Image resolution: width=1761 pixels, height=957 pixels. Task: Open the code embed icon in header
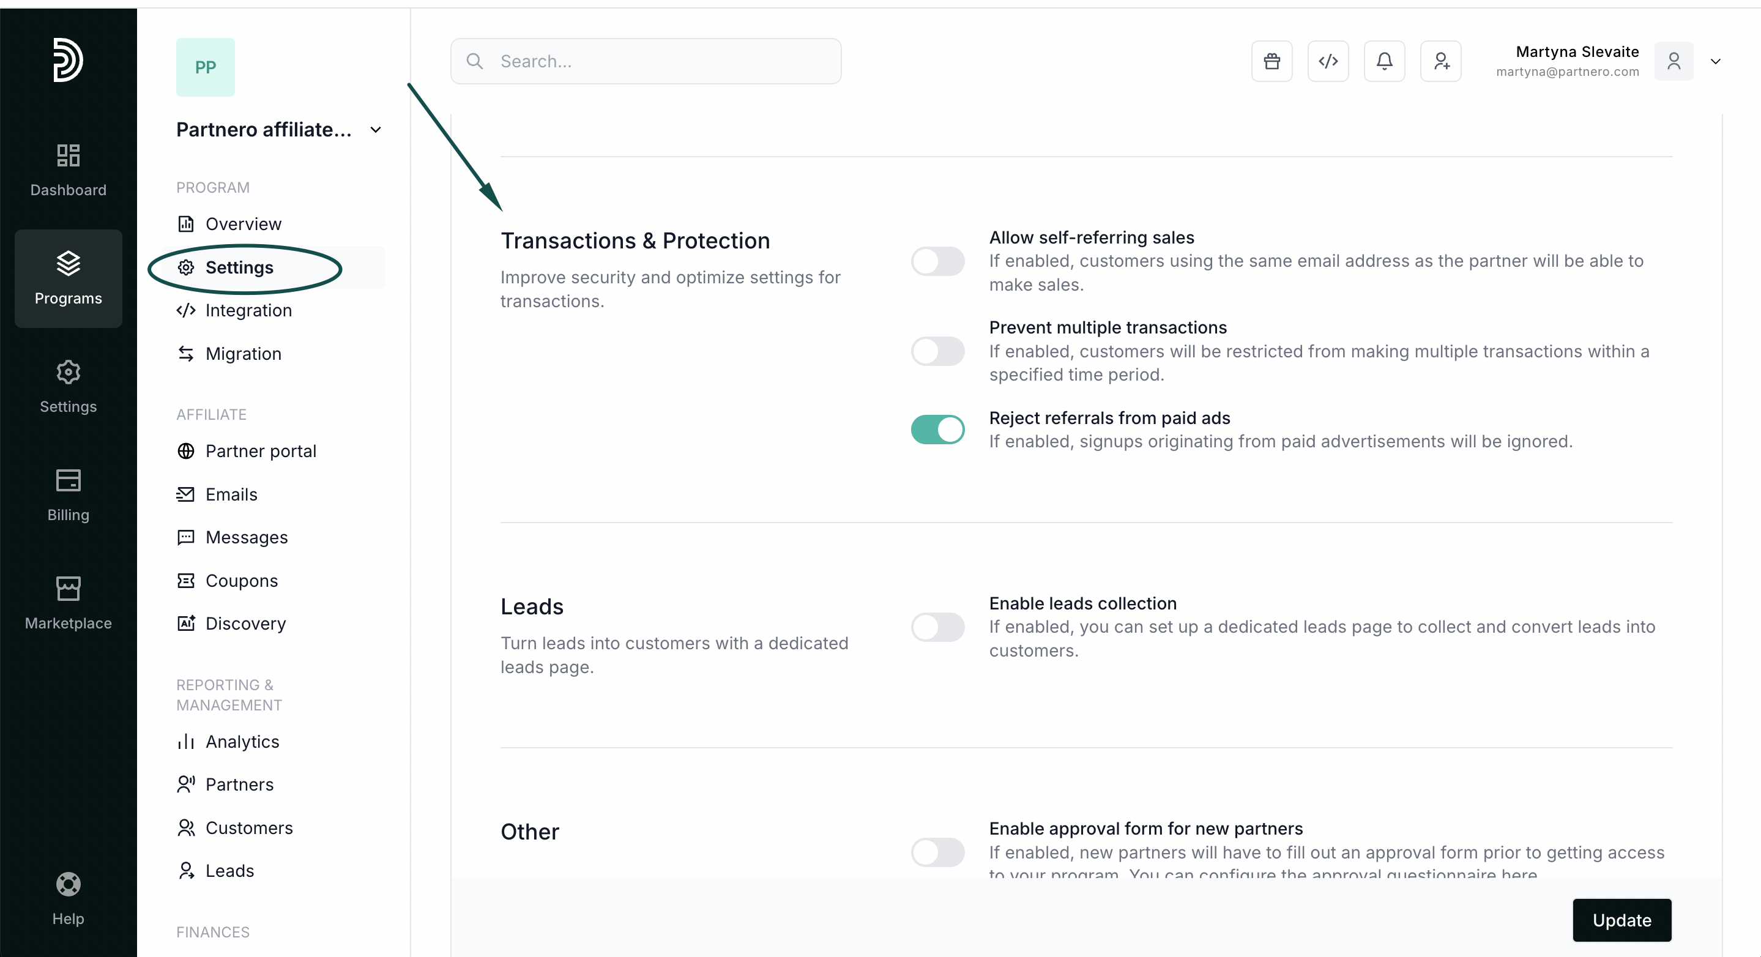pyautogui.click(x=1328, y=62)
